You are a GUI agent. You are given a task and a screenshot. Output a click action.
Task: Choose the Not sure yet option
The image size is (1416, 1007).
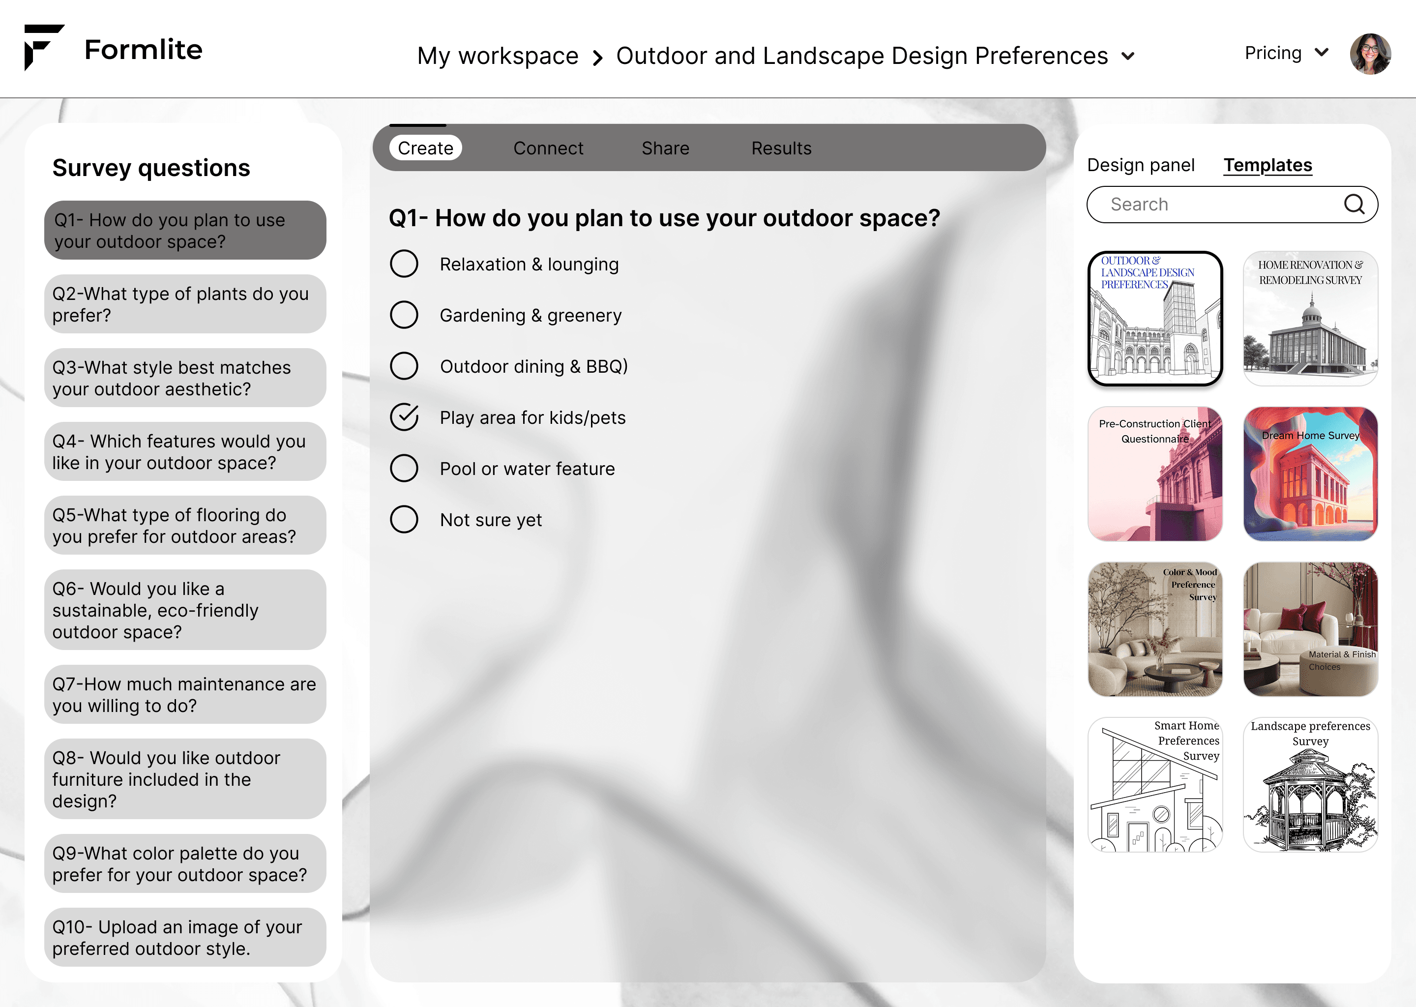tap(404, 520)
